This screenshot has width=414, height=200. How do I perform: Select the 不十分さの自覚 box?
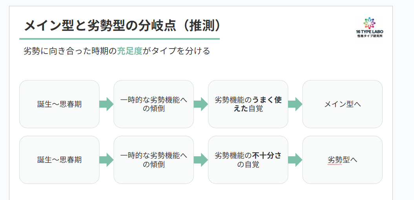[x=248, y=160]
